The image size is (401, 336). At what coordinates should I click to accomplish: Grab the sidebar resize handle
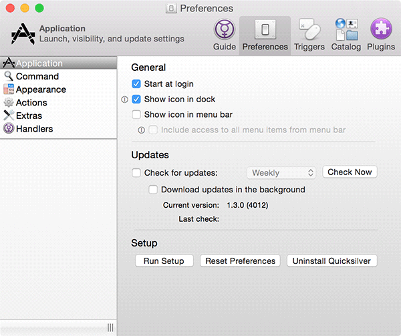pyautogui.click(x=110, y=327)
